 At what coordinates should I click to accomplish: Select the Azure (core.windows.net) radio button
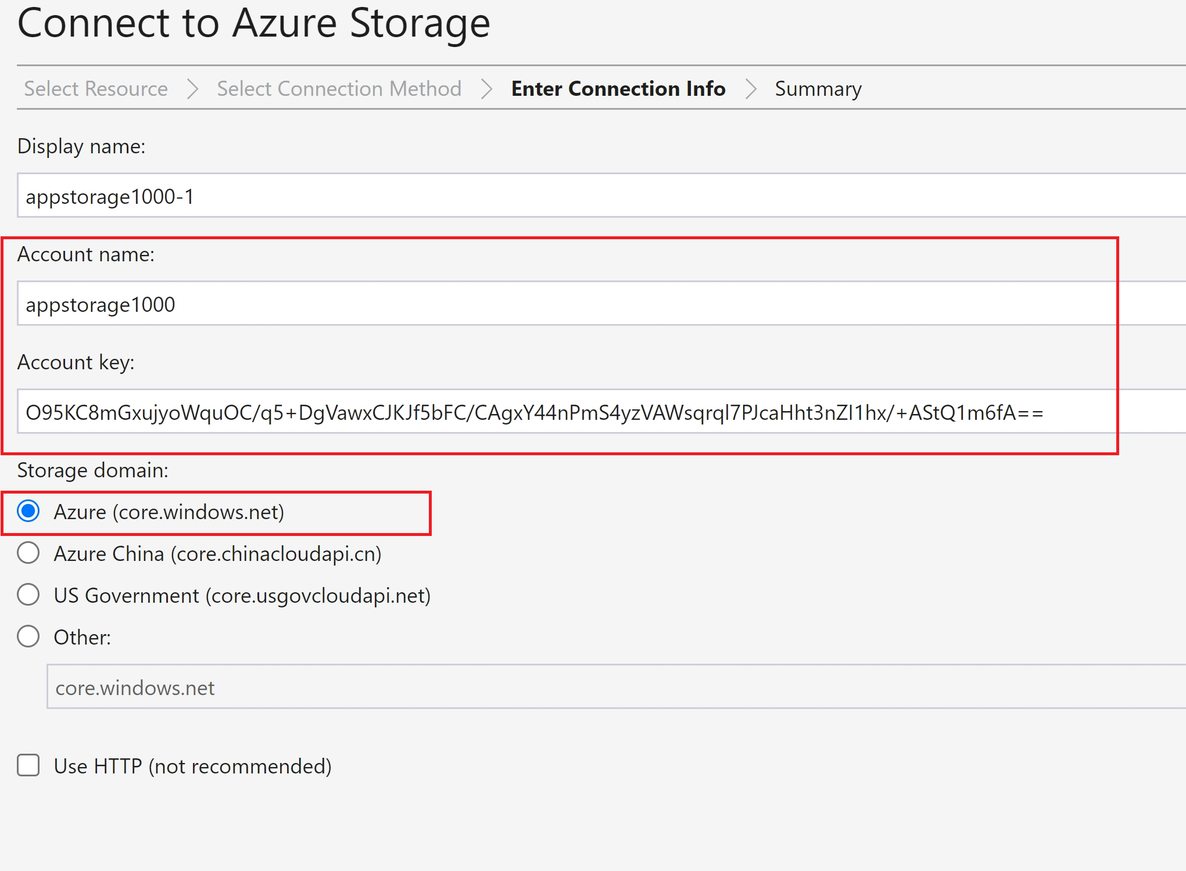28,512
